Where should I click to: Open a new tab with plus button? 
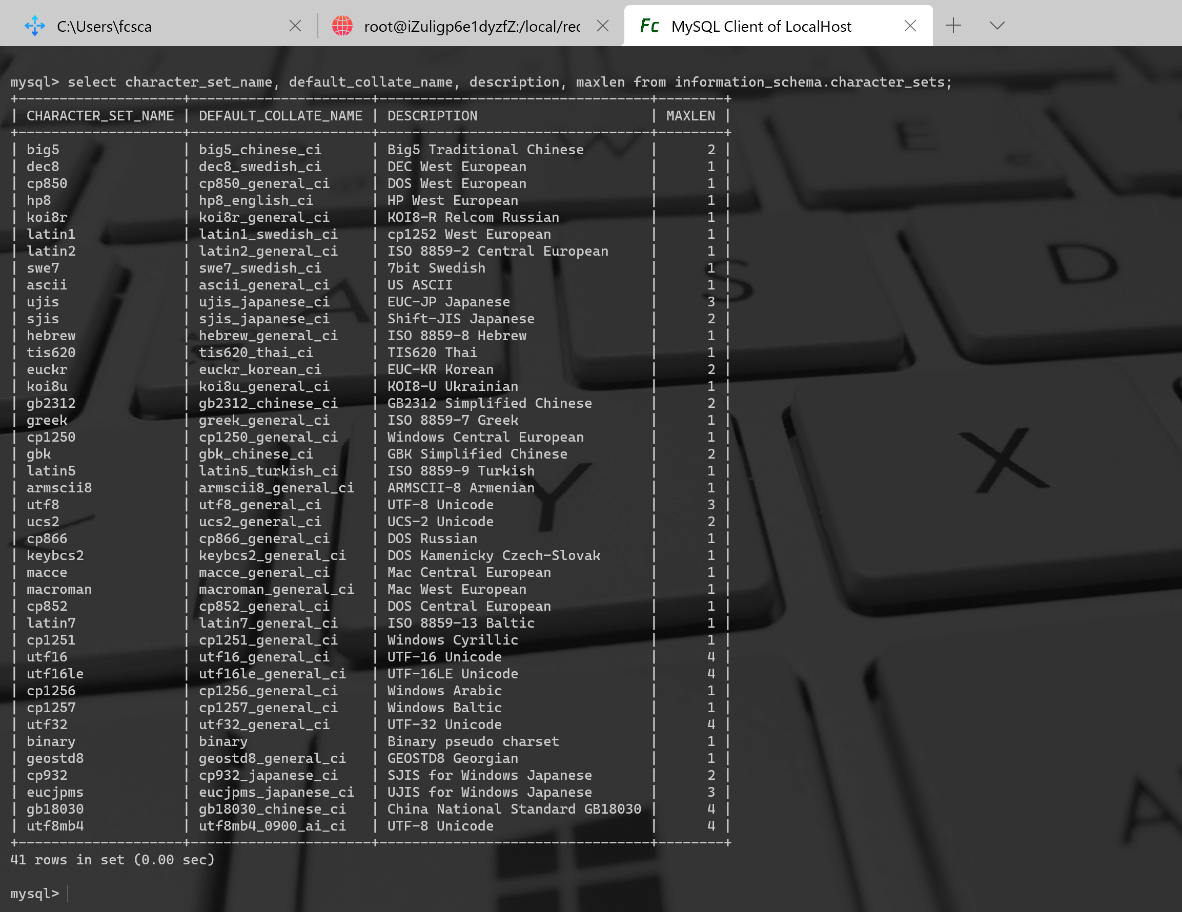[x=953, y=26]
